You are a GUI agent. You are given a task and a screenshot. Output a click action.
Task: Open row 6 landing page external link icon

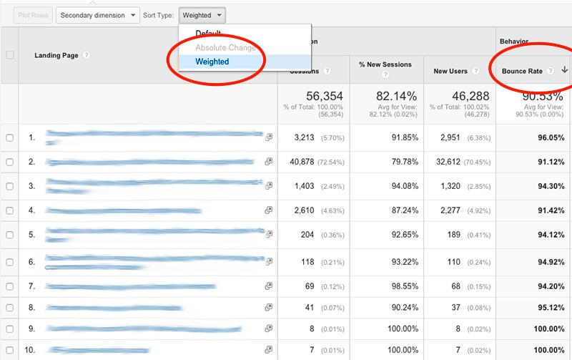[x=269, y=261]
